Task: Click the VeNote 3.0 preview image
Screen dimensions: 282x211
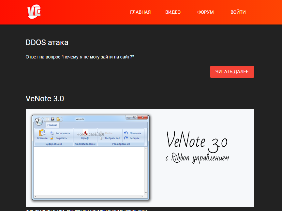Action: pos(140,158)
